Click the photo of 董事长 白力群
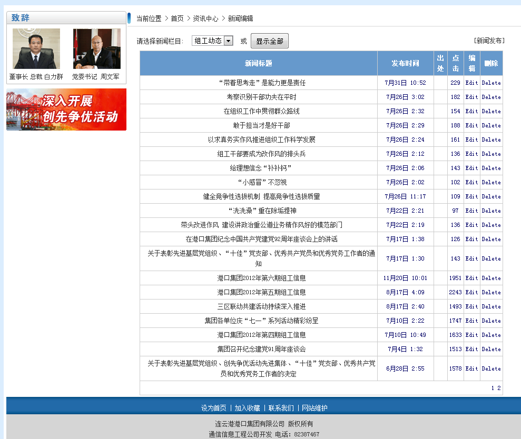The width and height of the screenshot is (521, 439). point(36,48)
